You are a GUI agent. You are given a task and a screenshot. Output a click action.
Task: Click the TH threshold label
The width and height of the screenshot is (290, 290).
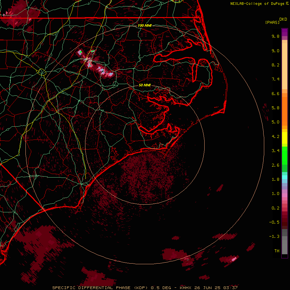(277, 251)
